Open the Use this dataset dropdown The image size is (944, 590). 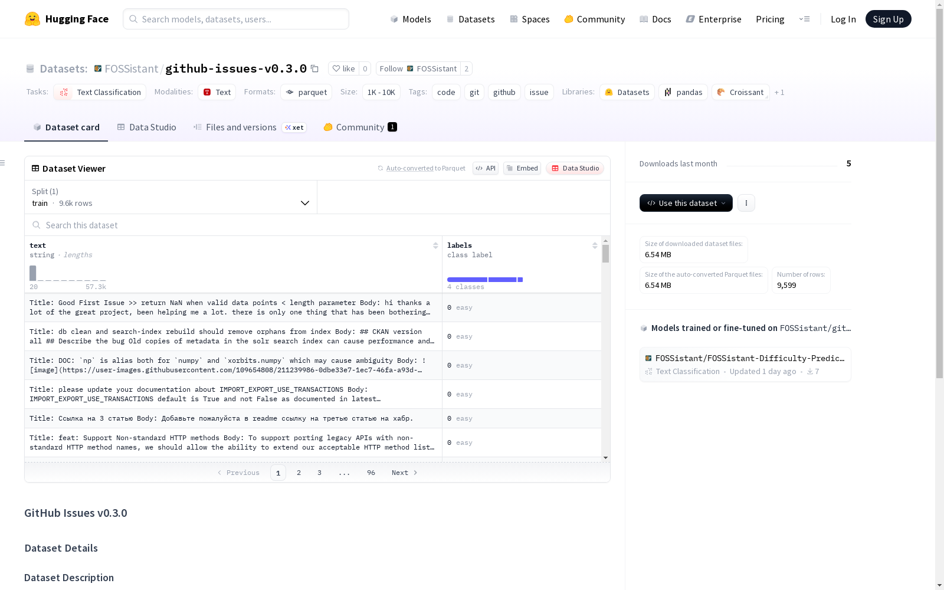coord(686,203)
